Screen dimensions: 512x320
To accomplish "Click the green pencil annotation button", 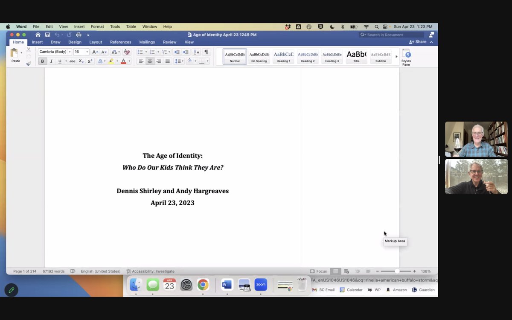I will (x=12, y=290).
